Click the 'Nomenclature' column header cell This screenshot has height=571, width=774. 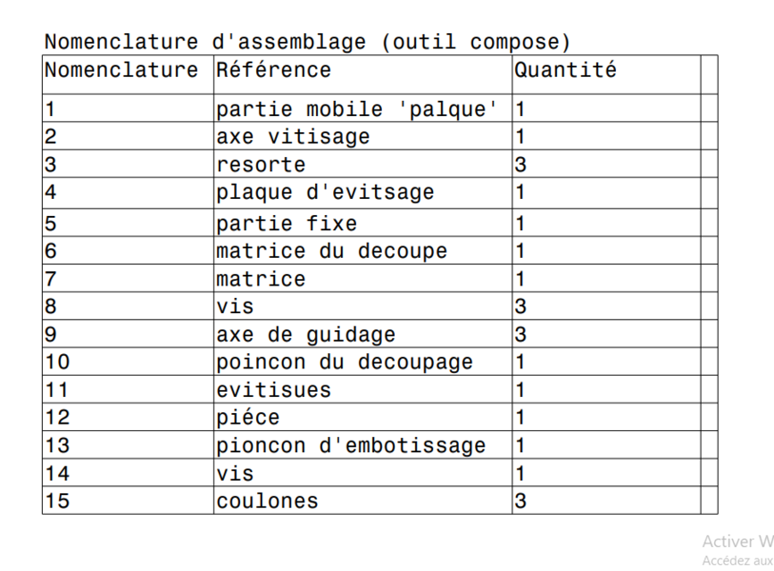click(x=126, y=70)
